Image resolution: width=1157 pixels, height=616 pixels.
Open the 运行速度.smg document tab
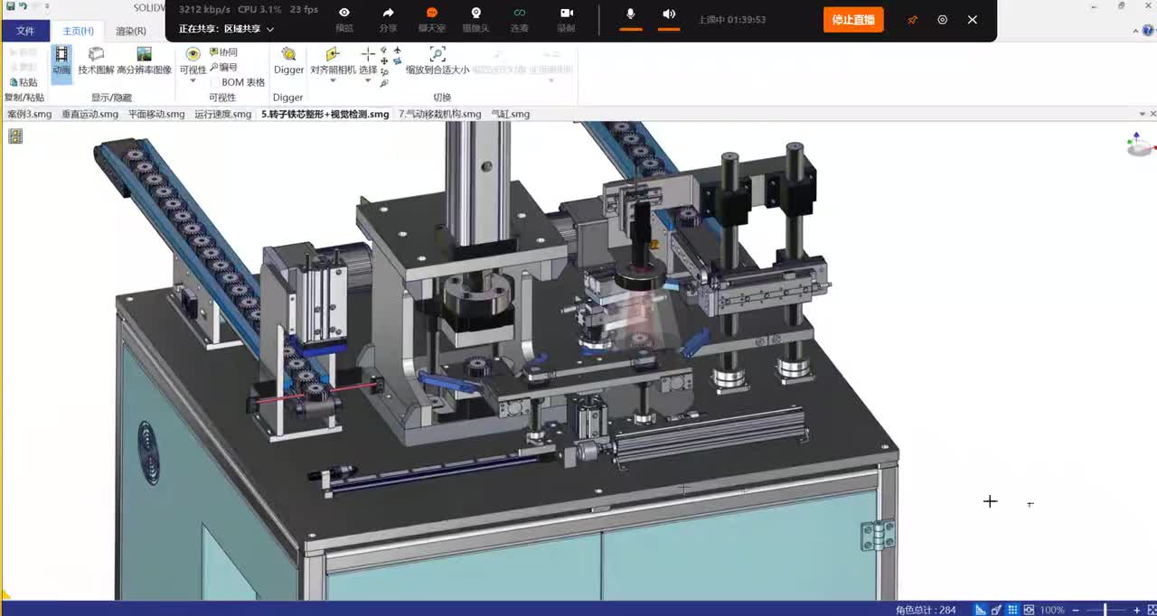click(x=223, y=115)
